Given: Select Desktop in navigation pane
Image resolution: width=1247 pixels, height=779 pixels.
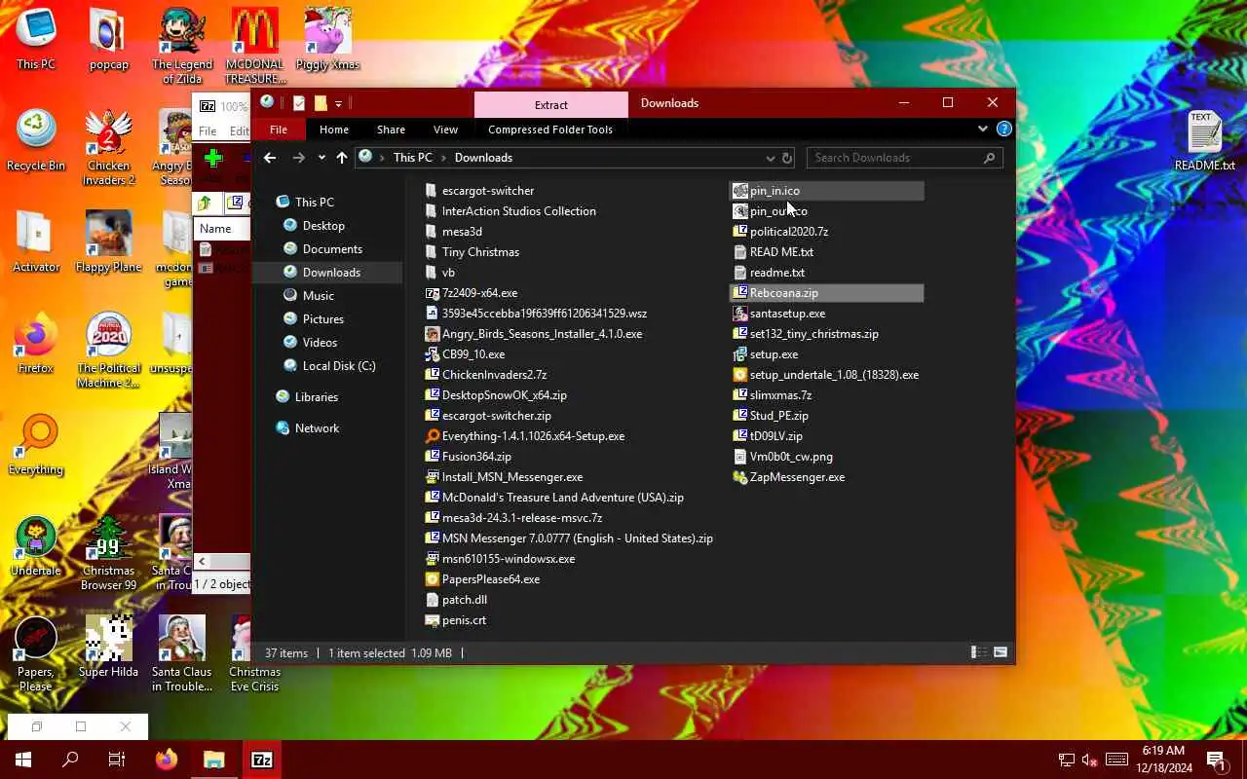Looking at the screenshot, I should coord(323,225).
